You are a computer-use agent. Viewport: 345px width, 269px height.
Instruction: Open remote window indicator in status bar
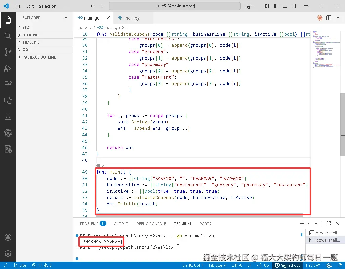[5, 265]
